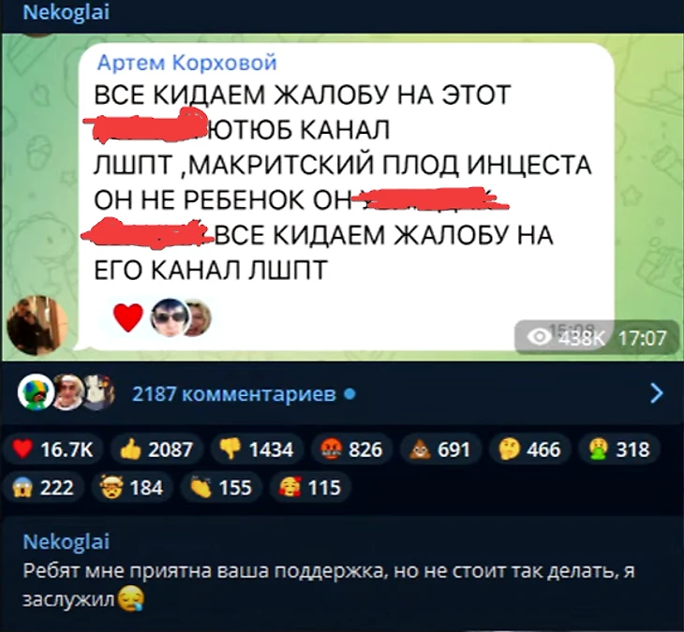Toggle the heart reaction with 16.7K
This screenshot has height=632, width=684.
click(52, 449)
